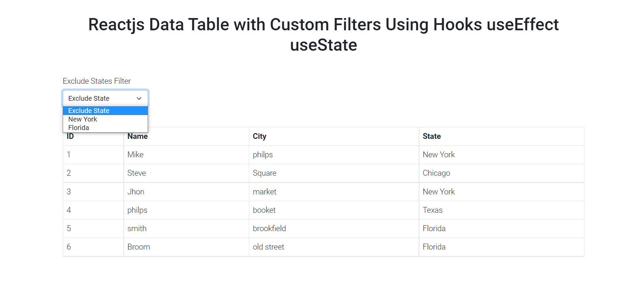Select the ID column header
This screenshot has height=306, width=642.
tap(70, 136)
